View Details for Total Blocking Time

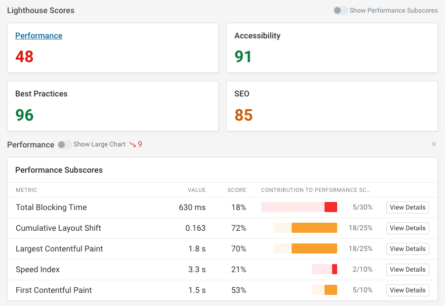pos(407,207)
